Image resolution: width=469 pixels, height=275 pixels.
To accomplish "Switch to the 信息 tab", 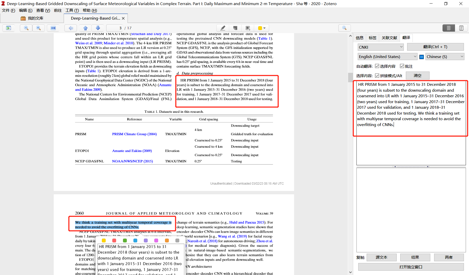I will tap(360, 38).
